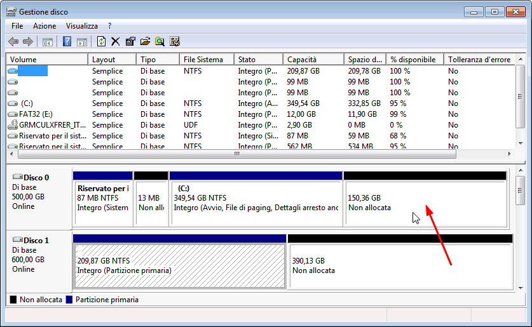The image size is (532, 327).
Task: Click the Disco 0 disk icon
Action: 18,177
